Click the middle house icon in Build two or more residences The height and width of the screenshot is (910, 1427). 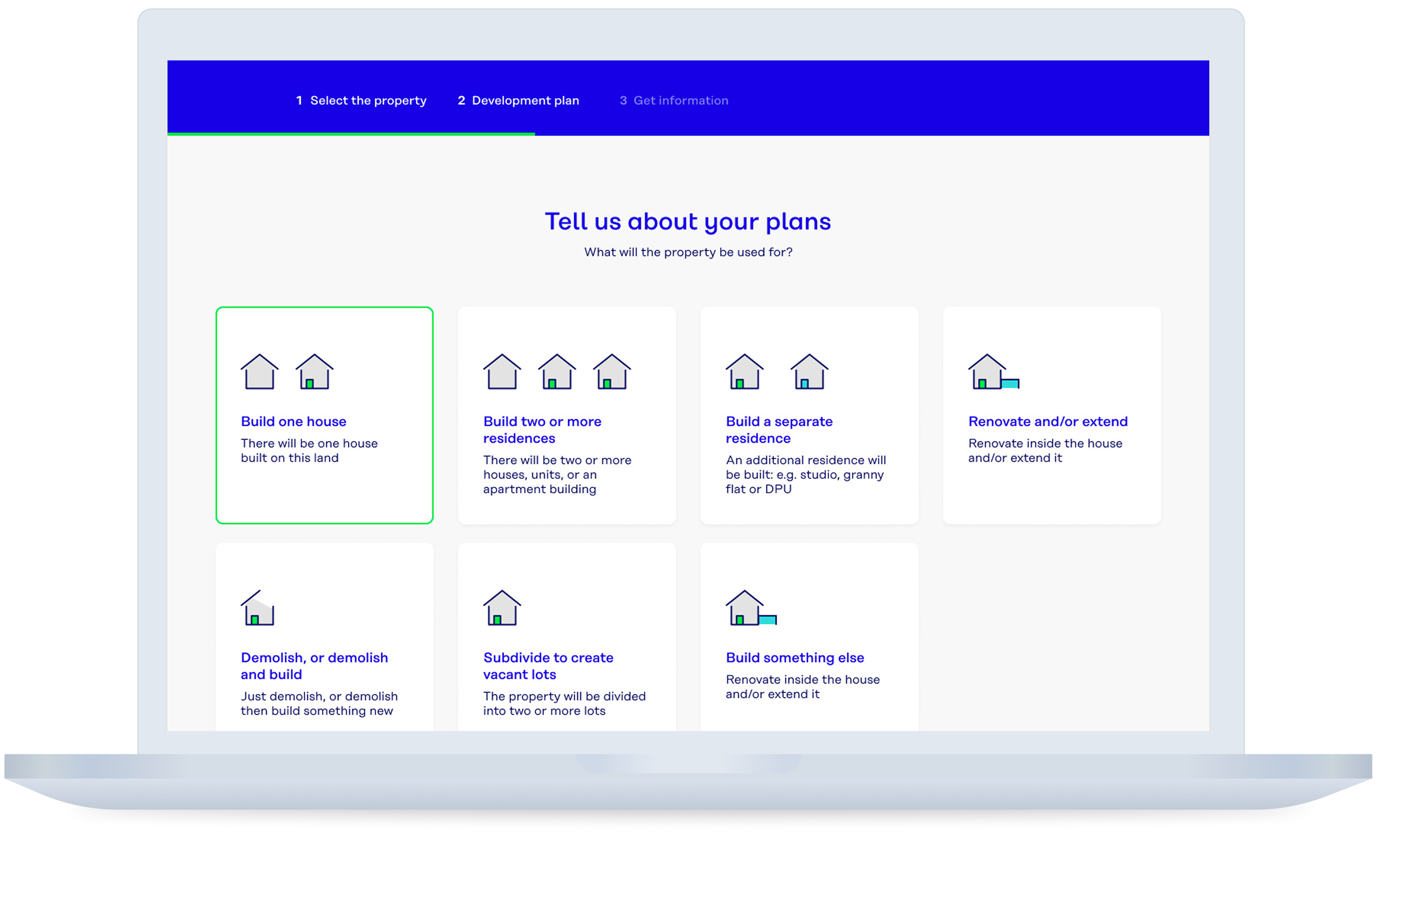(x=557, y=371)
